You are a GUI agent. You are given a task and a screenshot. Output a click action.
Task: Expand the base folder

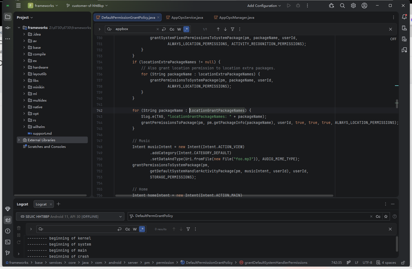coord(24,47)
